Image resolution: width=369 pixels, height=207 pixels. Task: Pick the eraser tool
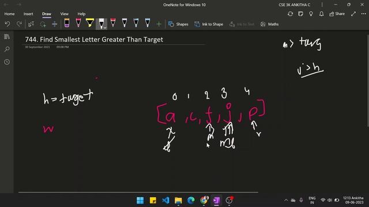[x=67, y=23]
